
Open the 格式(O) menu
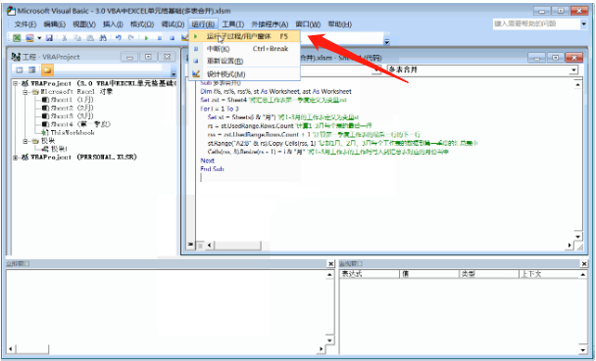(142, 24)
